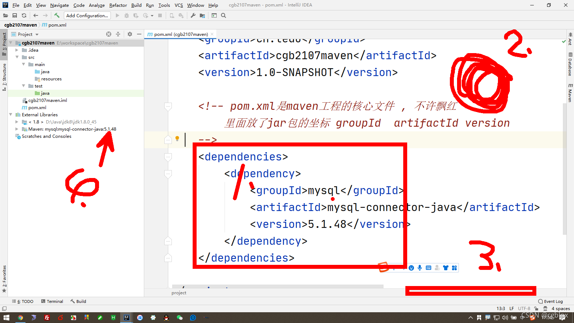The image size is (574, 323).
Task: Hide Project panel with minus icon
Action: (139, 34)
